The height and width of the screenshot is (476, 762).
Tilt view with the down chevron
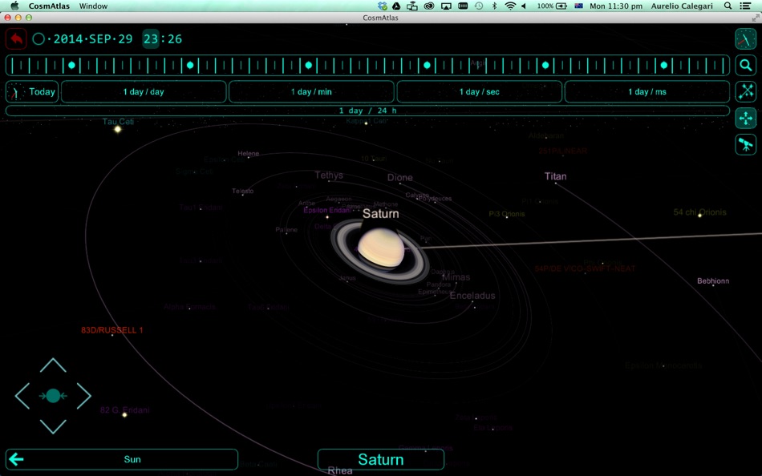point(53,426)
